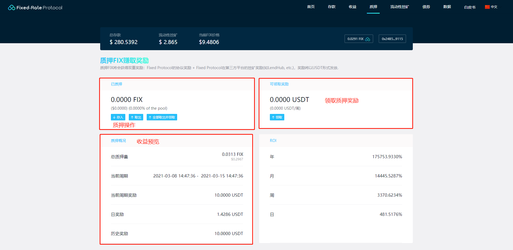
Task: Click the 历史奖励 10.0000 USDT value
Action: pos(229,233)
